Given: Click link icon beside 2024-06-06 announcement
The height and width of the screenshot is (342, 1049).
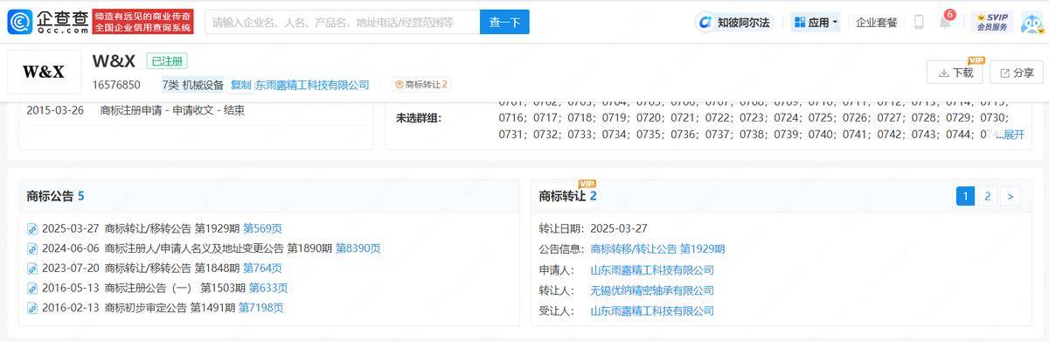Looking at the screenshot, I should tap(32, 248).
